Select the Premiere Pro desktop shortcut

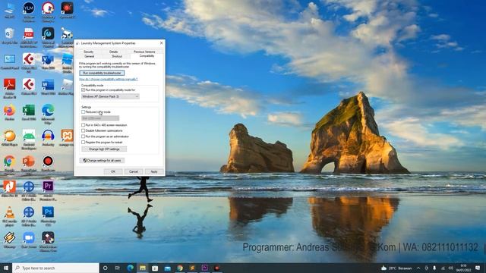(48, 190)
